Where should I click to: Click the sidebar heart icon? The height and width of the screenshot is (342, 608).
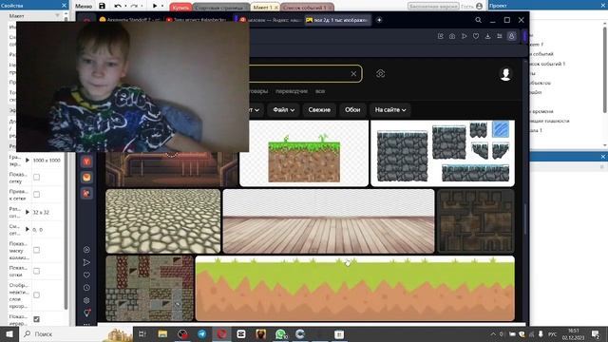click(x=86, y=275)
